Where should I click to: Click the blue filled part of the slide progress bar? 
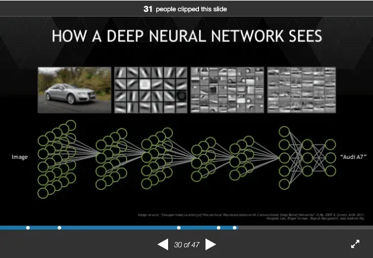119,228
